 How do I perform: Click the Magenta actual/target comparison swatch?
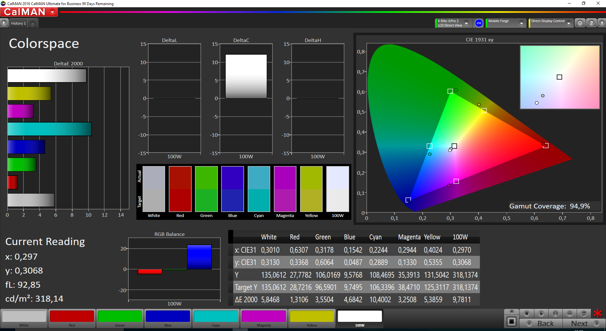285,189
